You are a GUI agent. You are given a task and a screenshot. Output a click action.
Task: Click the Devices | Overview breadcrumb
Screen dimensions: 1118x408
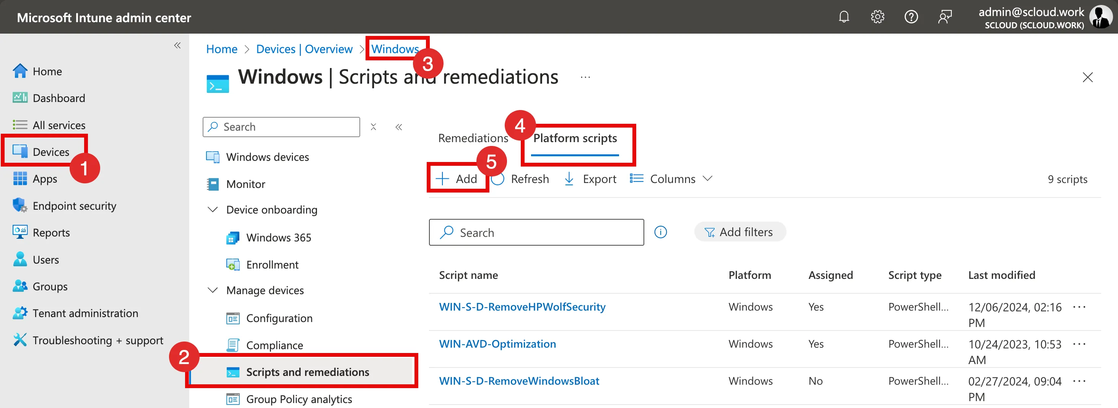tap(304, 49)
